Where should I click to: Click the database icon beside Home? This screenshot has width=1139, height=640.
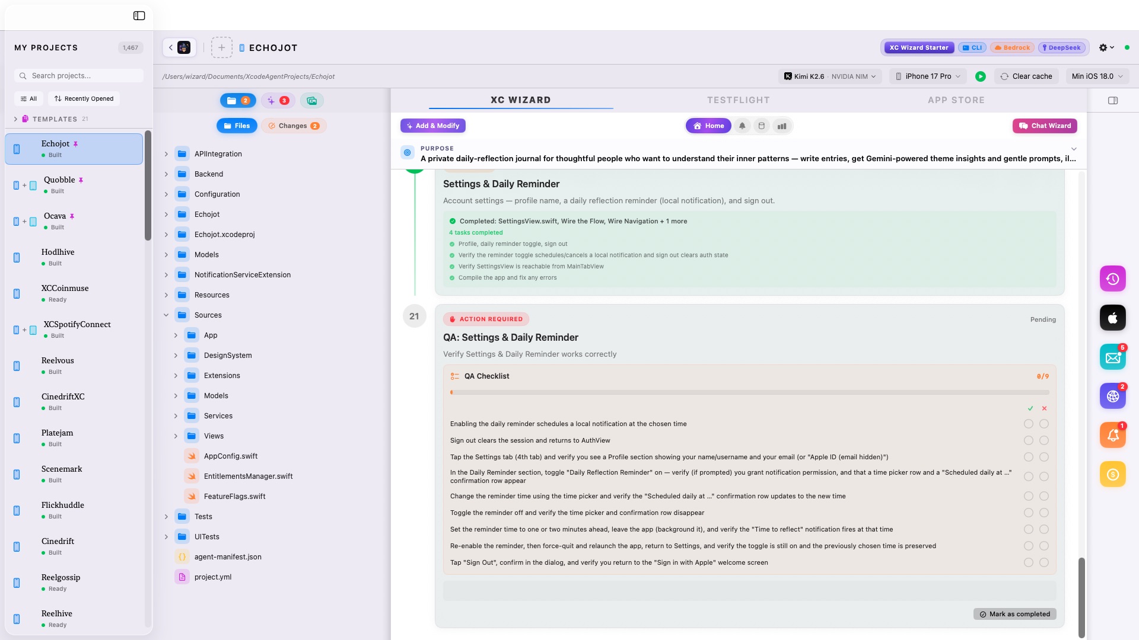click(762, 126)
